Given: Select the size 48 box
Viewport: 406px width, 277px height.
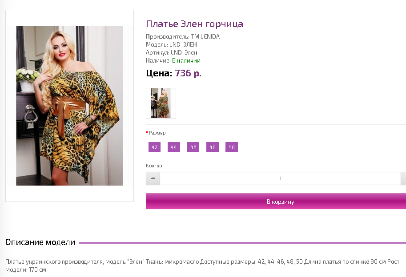Looking at the screenshot, I should 213,147.
